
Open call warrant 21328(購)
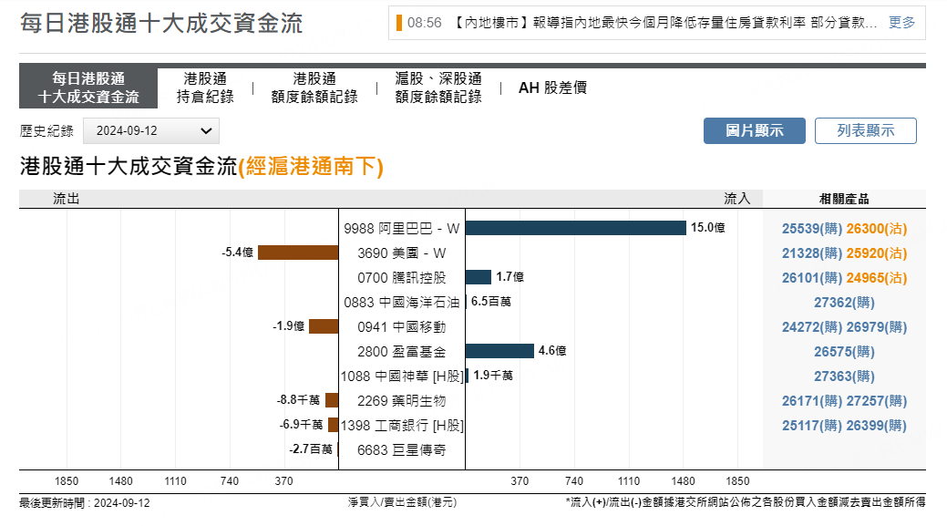pyautogui.click(x=812, y=253)
